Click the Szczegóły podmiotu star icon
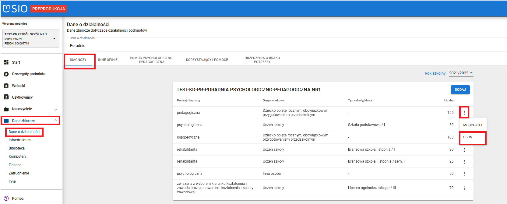Viewport: 507px width, 204px height. (x=6, y=74)
